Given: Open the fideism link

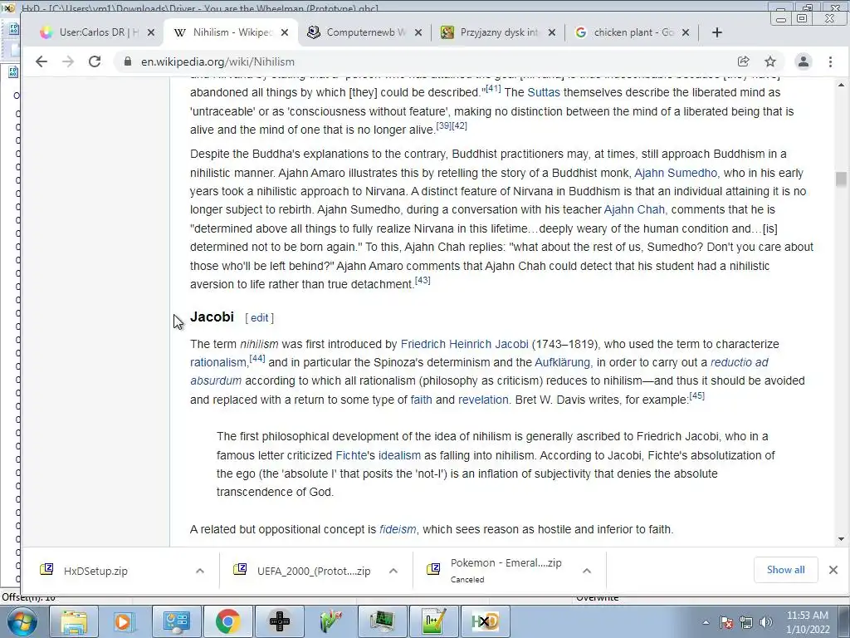Looking at the screenshot, I should (x=398, y=529).
